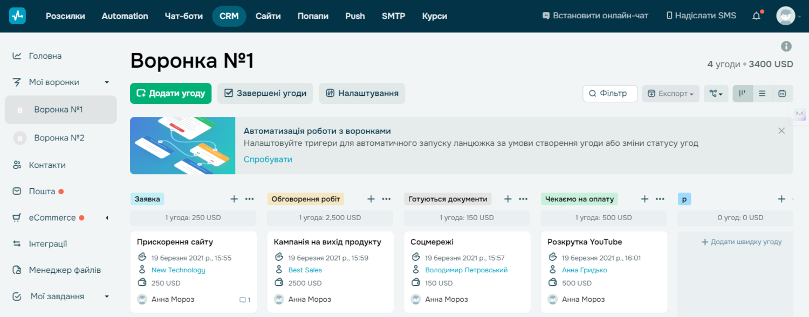
Task: Close the automation promo banner
Action: click(x=781, y=131)
